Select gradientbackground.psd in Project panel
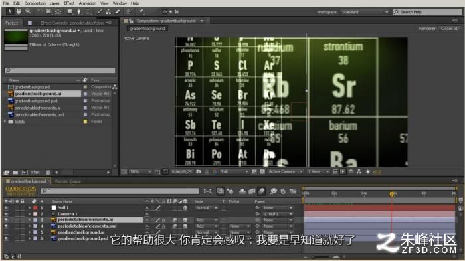 [x=36, y=101]
